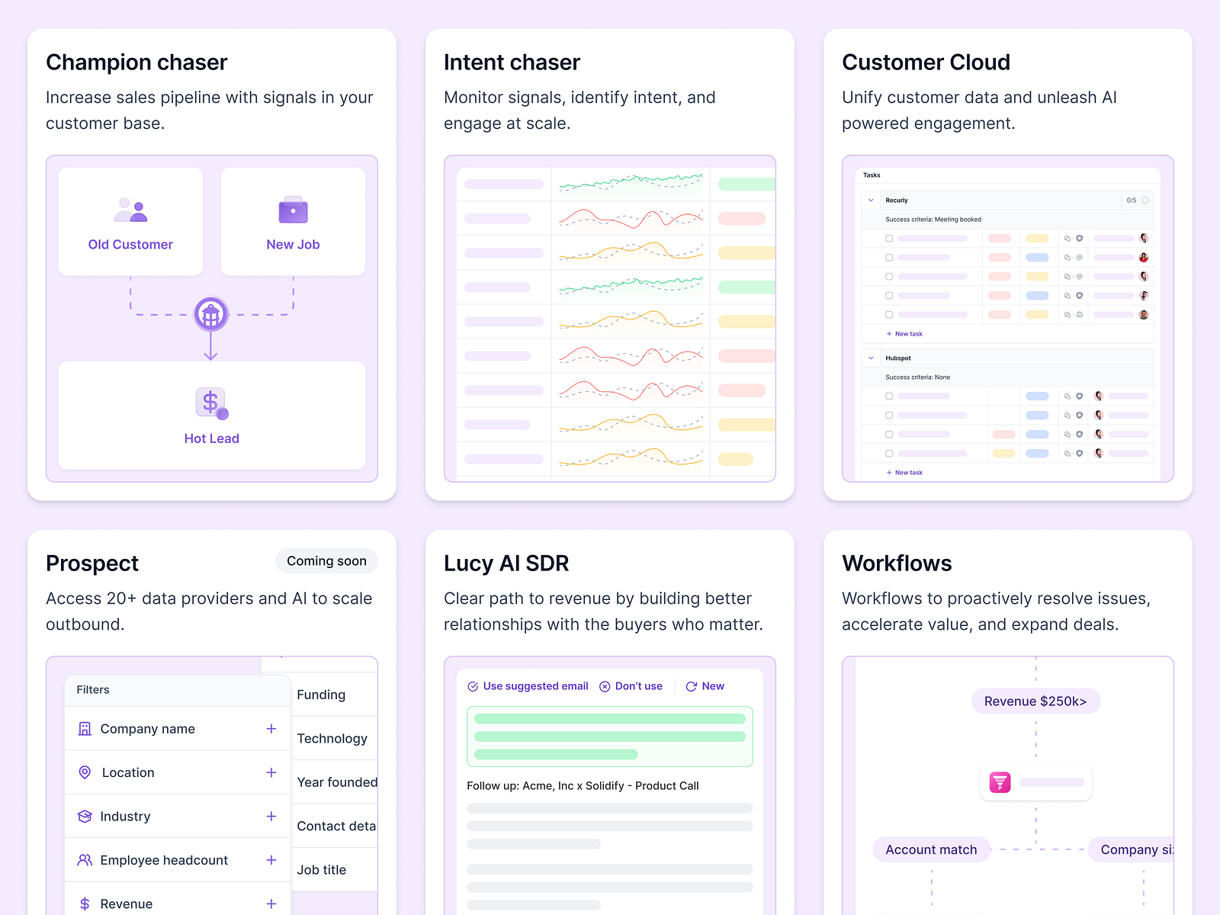Click the Employee headcount icon
Screen dimensions: 1220x915
point(85,859)
